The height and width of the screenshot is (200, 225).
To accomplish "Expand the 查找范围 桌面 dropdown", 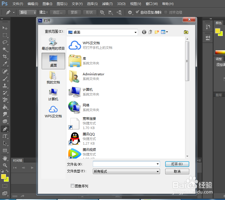I will click(x=135, y=32).
